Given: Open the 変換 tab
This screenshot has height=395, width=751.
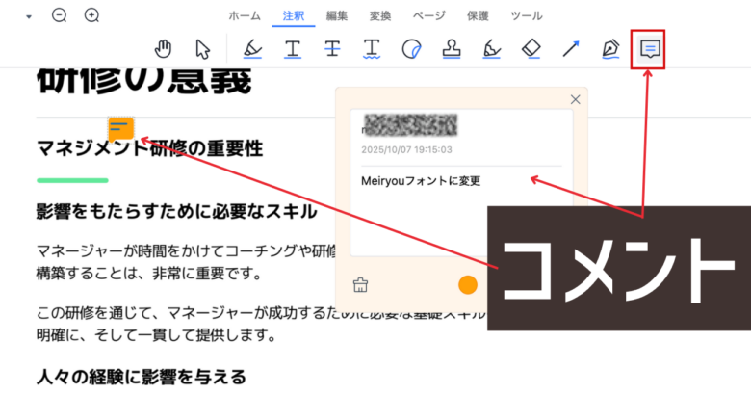Looking at the screenshot, I should pyautogui.click(x=380, y=15).
